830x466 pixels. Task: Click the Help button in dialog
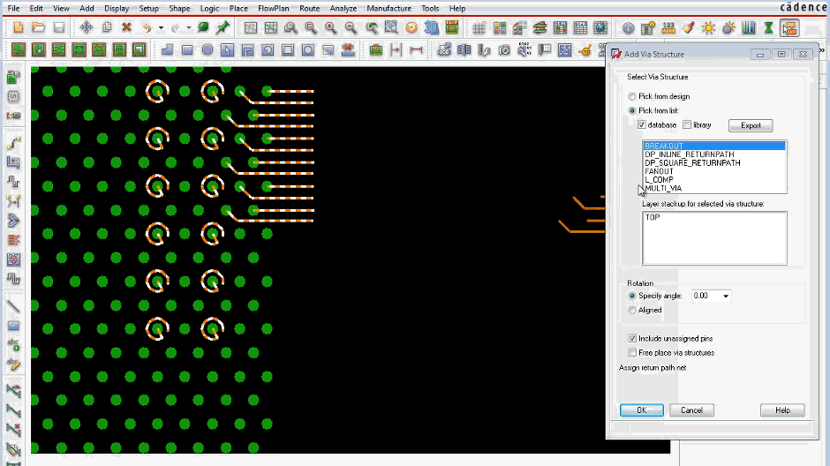point(782,410)
